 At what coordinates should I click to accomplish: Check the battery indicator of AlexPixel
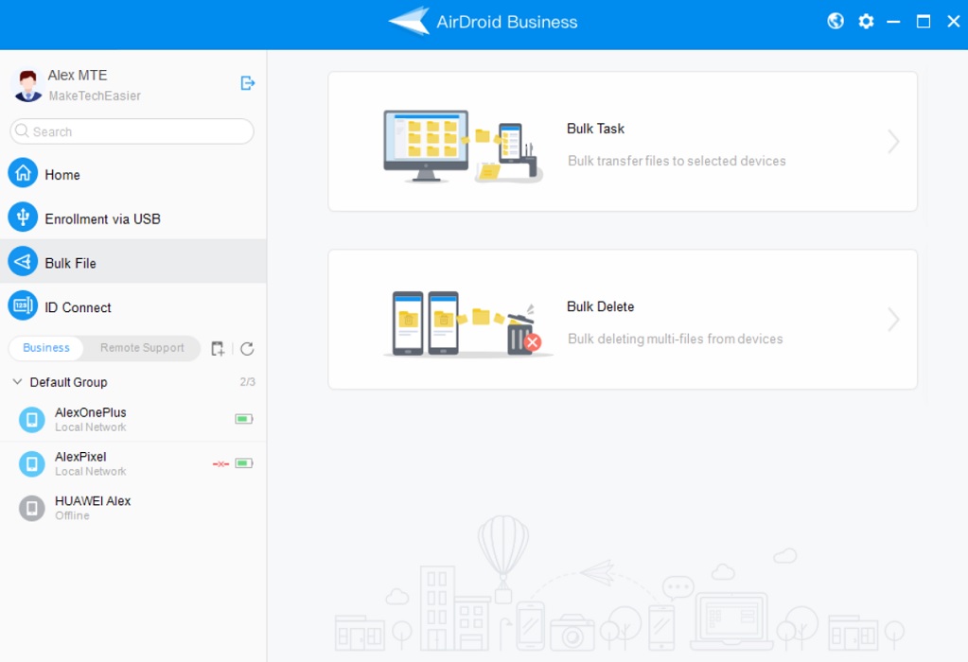click(244, 462)
